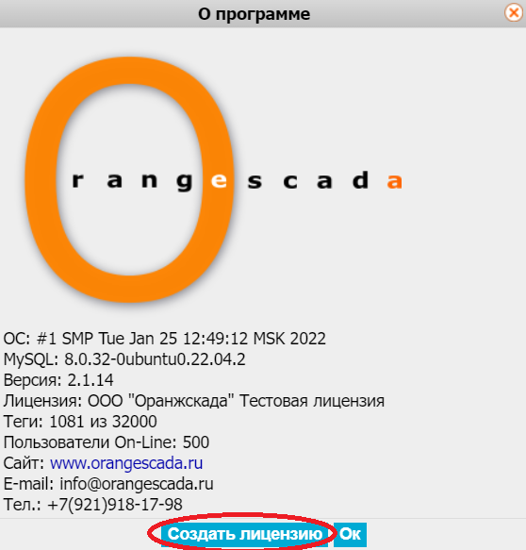Click the Теги 1081 из 32000 line
The width and height of the screenshot is (526, 550).
[80, 422]
